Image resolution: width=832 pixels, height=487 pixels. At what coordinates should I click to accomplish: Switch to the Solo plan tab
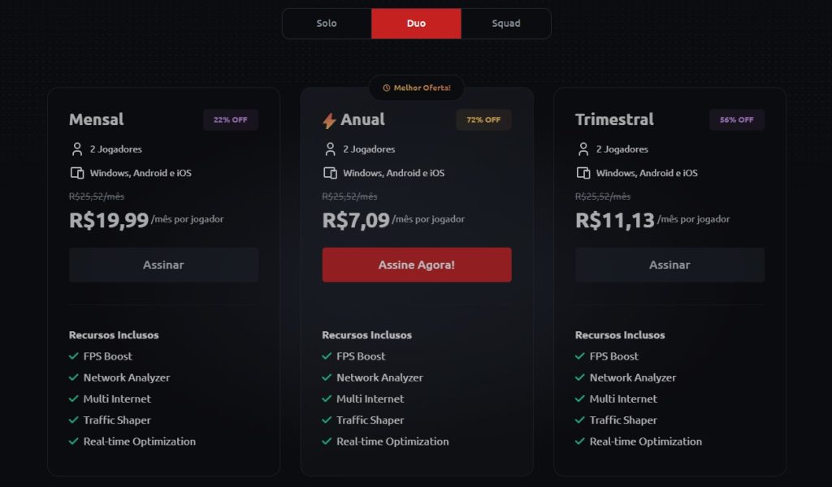pyautogui.click(x=327, y=24)
